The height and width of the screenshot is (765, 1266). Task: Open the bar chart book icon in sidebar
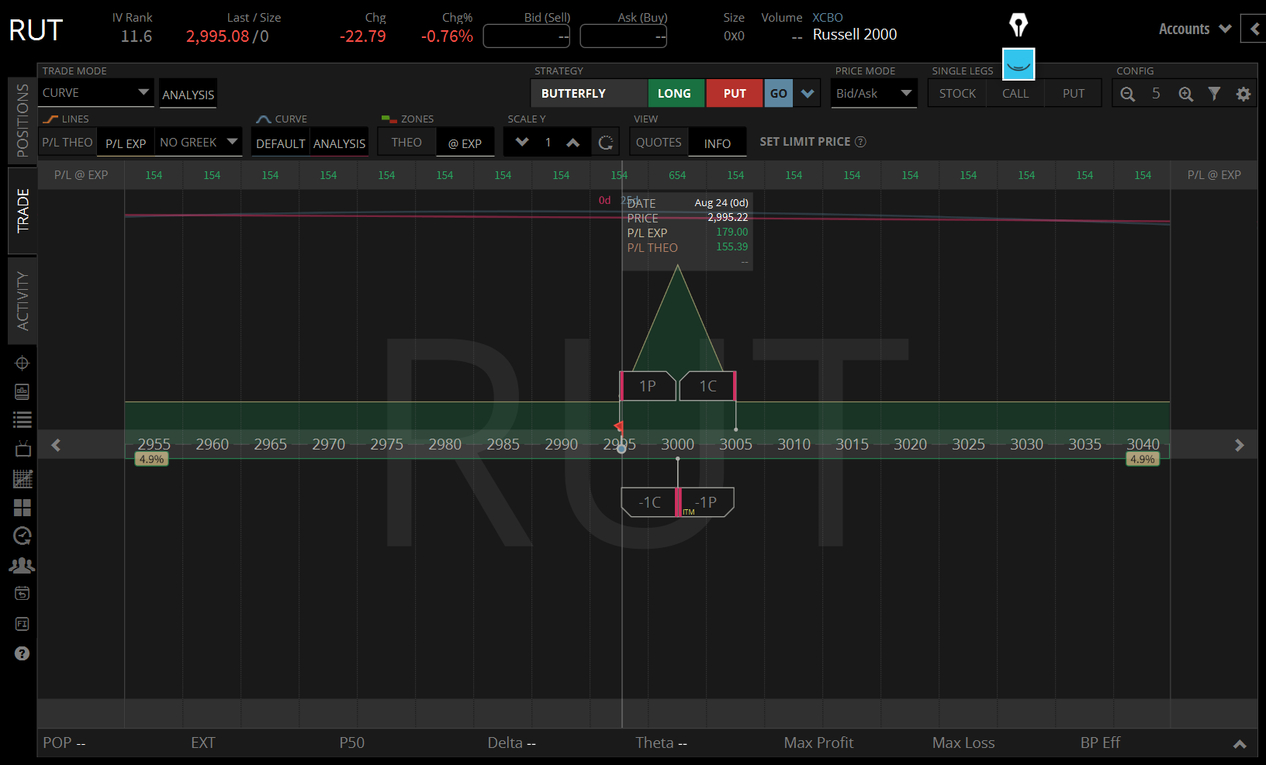(x=22, y=392)
